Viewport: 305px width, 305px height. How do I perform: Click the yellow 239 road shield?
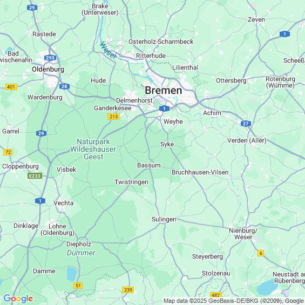[x=128, y=290]
